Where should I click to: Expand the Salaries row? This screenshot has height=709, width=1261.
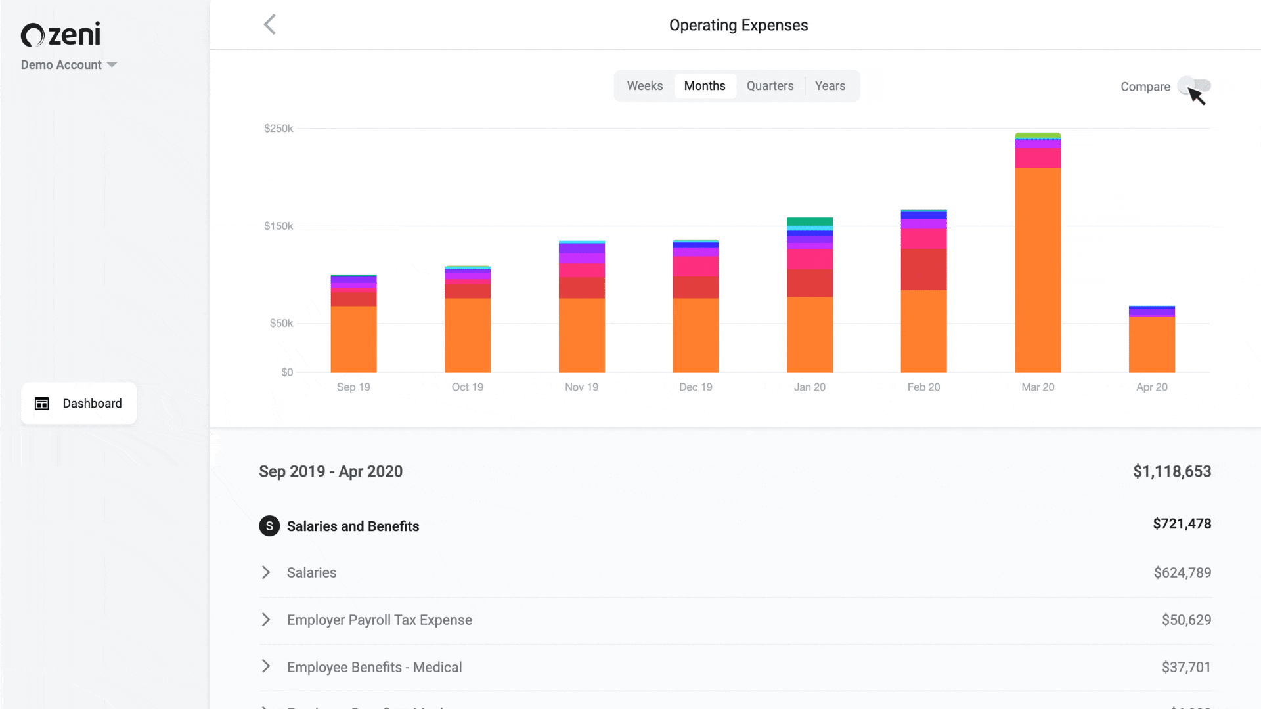(266, 572)
